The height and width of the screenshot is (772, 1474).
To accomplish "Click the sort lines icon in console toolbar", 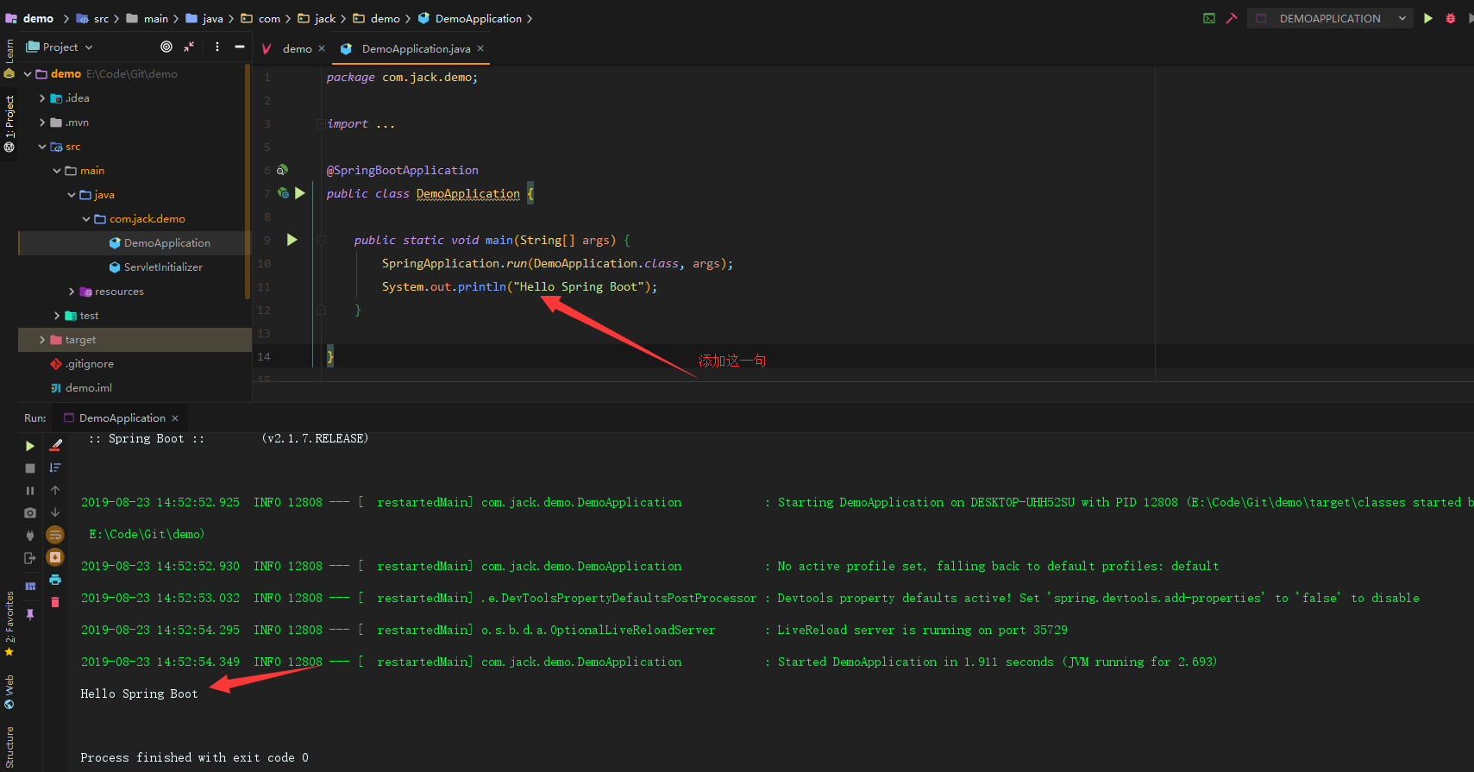I will tap(55, 468).
